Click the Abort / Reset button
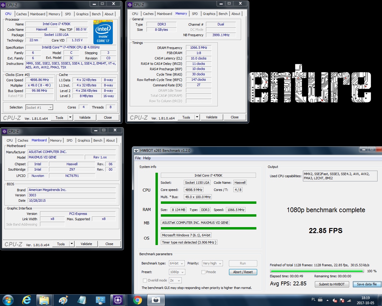 tap(243, 272)
